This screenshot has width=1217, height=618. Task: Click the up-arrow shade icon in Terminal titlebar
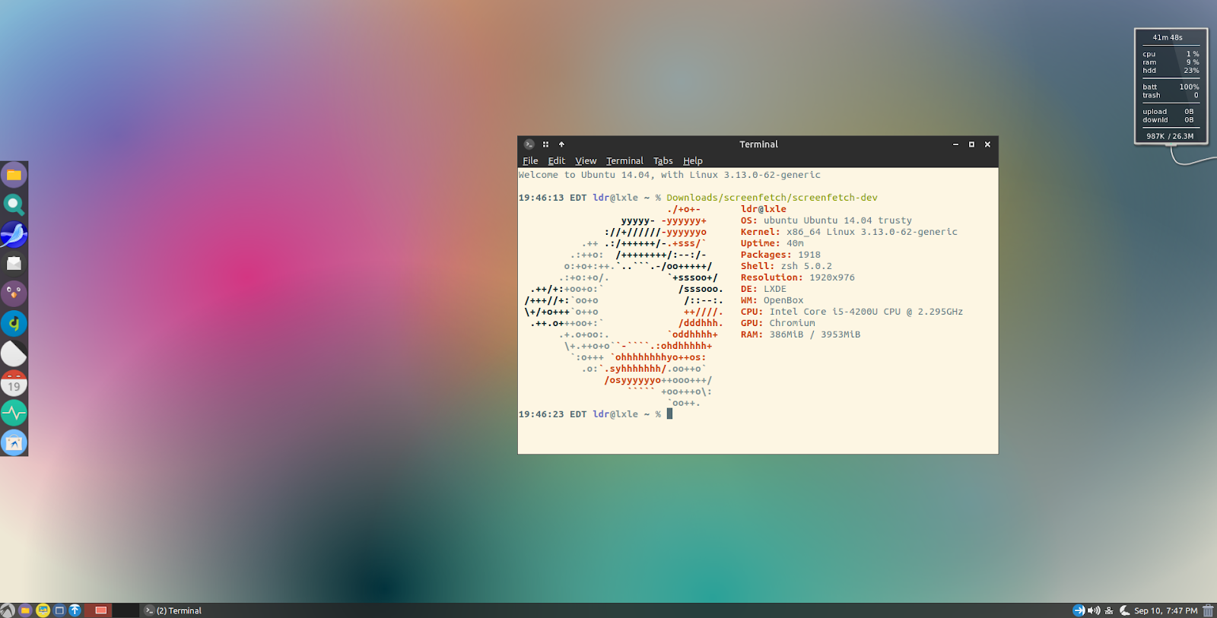(561, 144)
